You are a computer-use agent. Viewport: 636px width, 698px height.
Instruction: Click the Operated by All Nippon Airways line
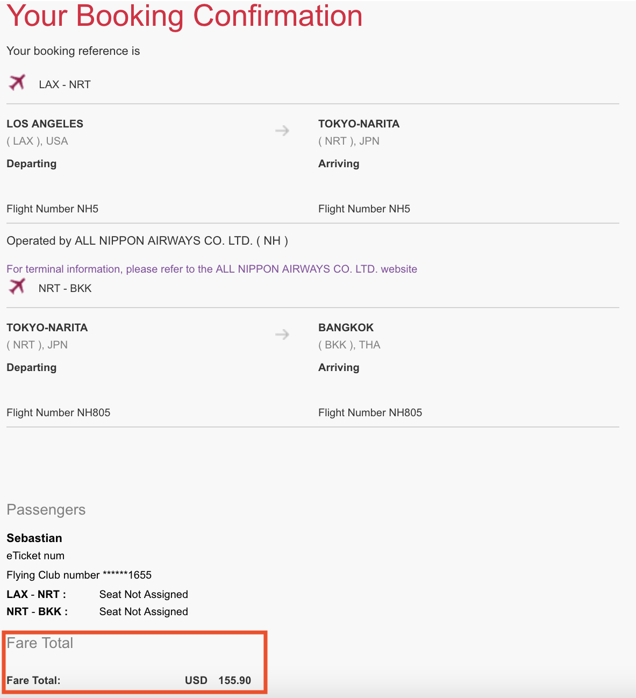[147, 241]
